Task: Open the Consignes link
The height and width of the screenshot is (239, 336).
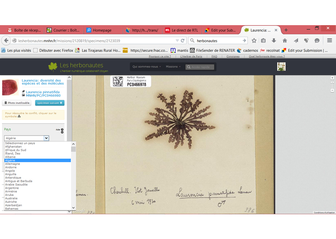Action: [233, 57]
